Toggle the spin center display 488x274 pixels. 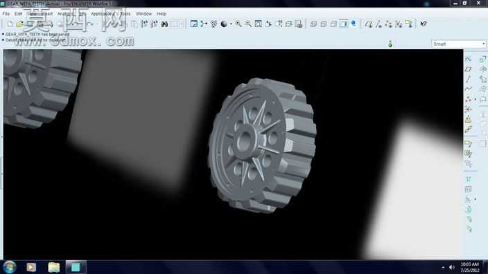(x=204, y=24)
